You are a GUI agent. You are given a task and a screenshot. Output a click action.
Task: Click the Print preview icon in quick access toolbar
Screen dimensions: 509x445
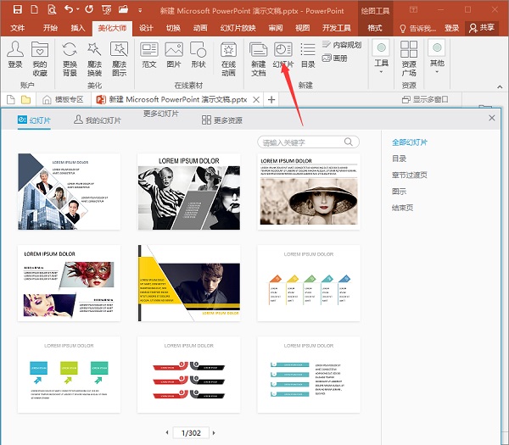click(52, 9)
